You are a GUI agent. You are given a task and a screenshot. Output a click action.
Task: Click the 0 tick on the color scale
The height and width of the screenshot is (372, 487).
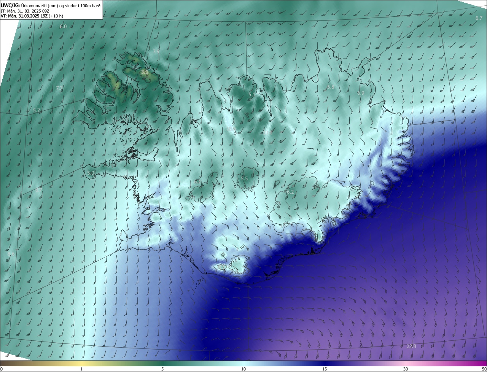[1, 369]
